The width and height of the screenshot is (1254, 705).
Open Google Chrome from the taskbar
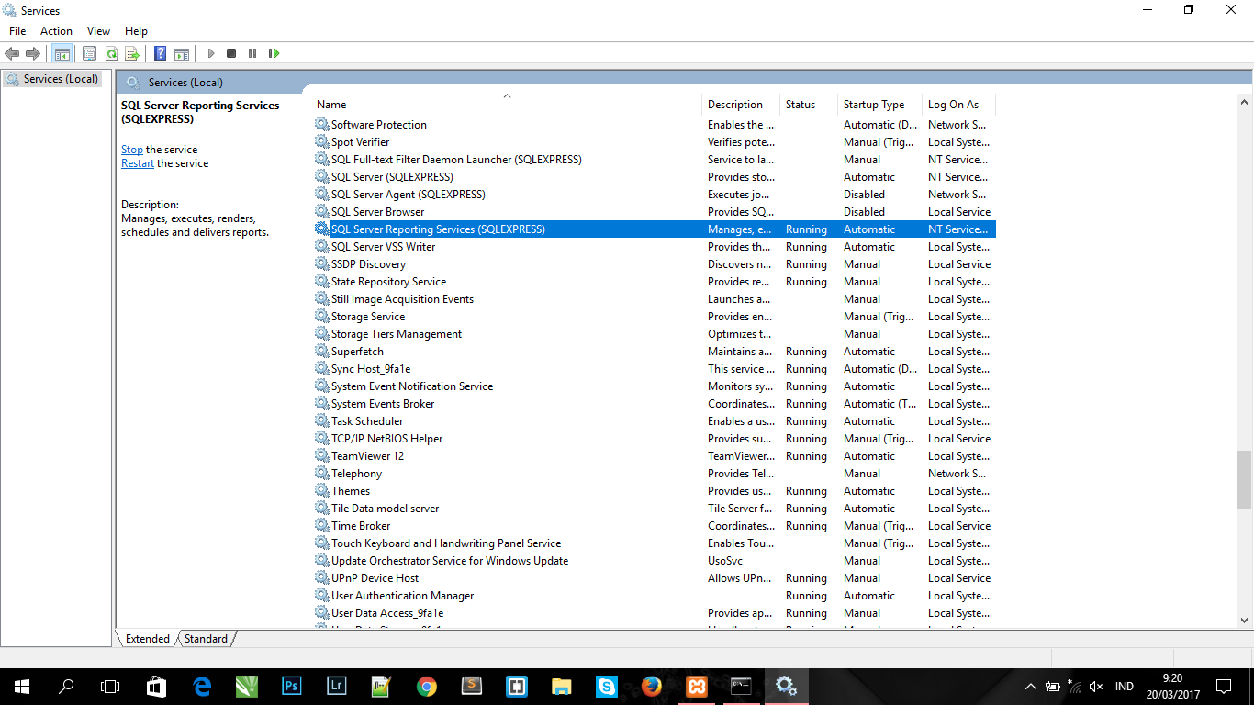tap(426, 686)
